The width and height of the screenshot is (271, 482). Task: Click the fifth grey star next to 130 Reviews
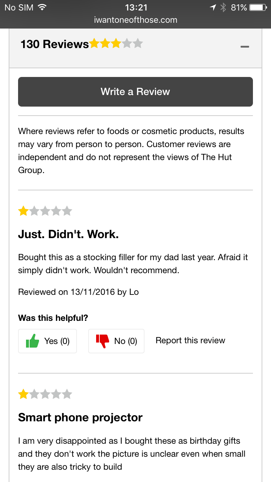point(138,43)
